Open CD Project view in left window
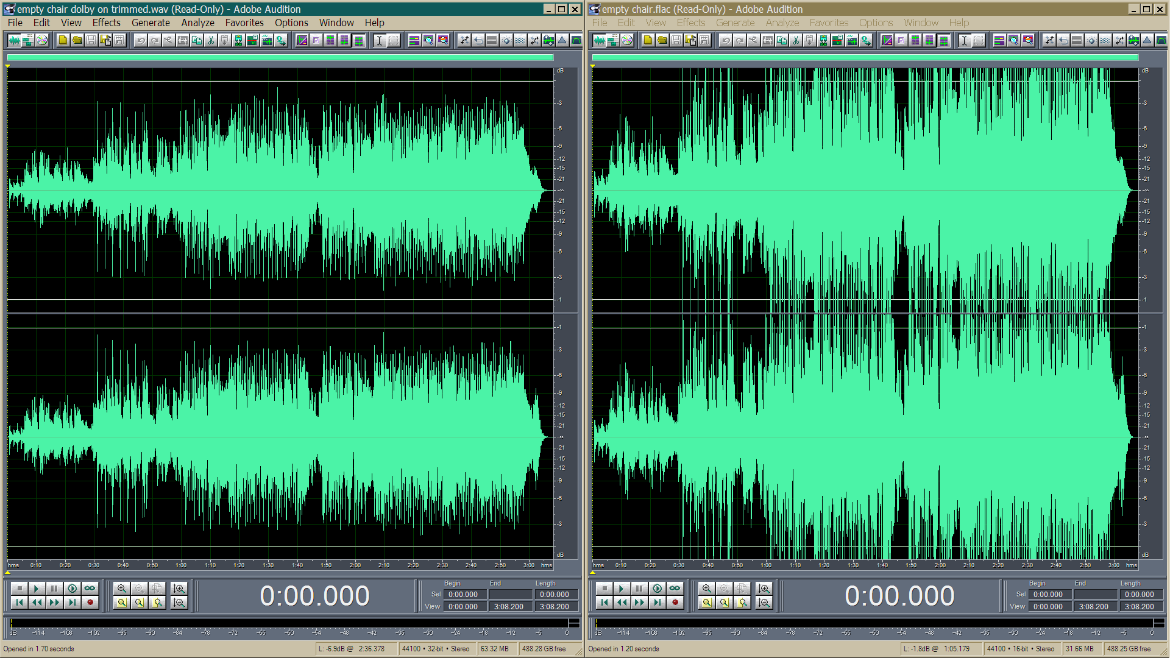The width and height of the screenshot is (1170, 658). point(42,40)
